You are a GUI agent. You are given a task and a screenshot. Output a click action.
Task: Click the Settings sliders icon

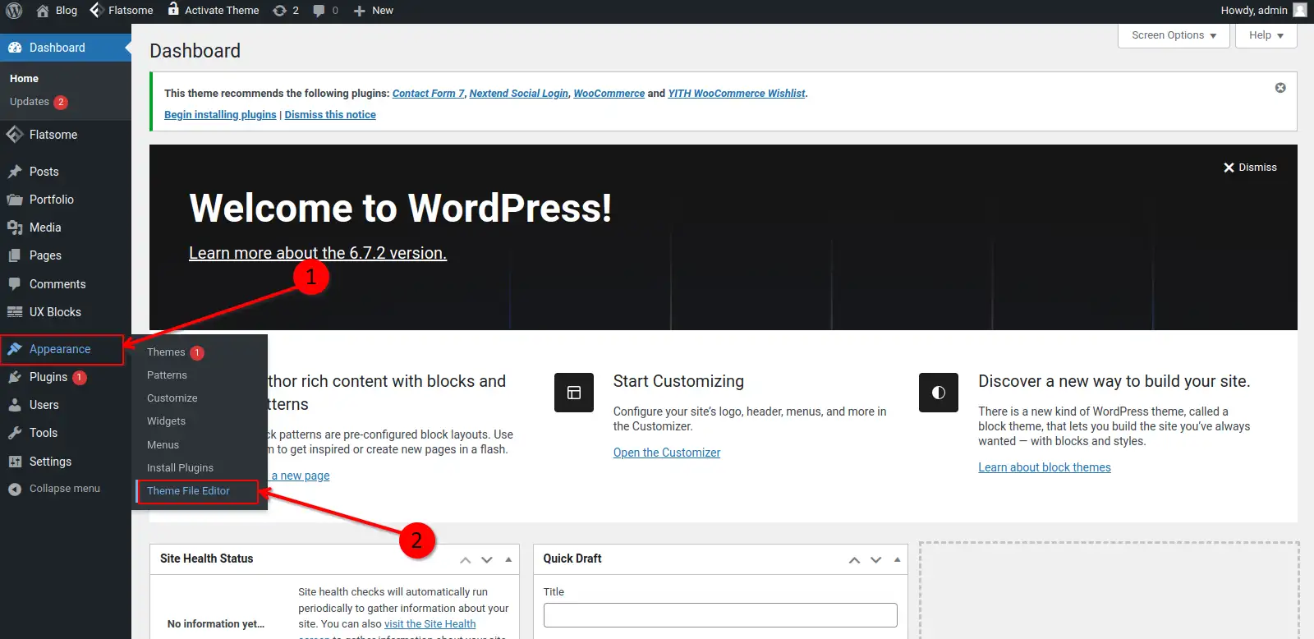click(15, 462)
